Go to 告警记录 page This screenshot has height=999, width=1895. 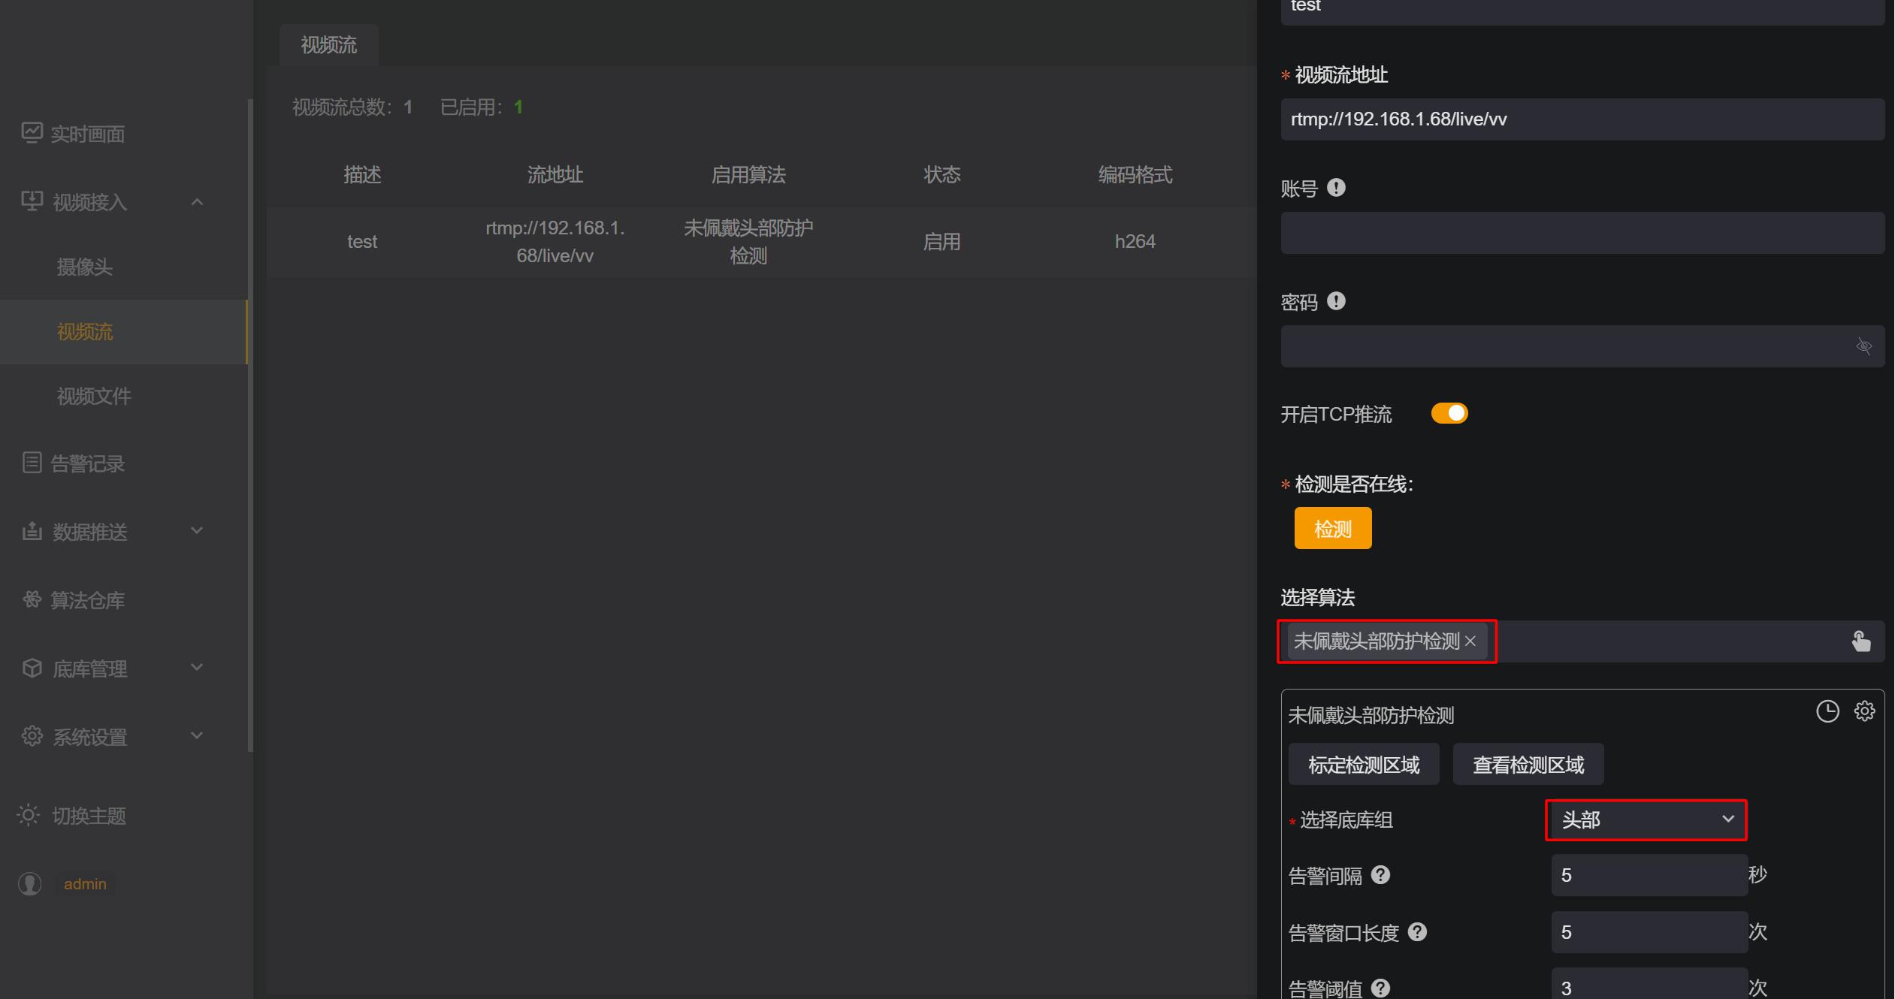(x=87, y=463)
